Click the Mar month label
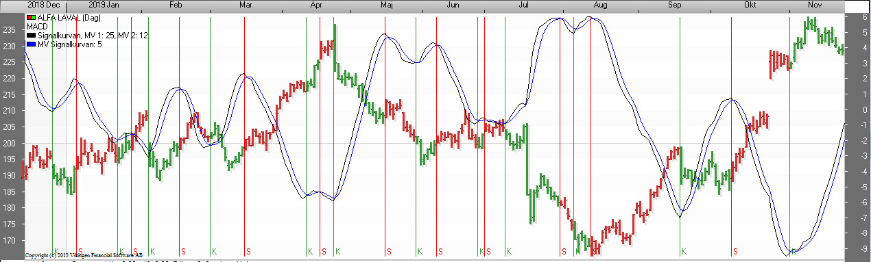871x262 pixels. (x=246, y=5)
